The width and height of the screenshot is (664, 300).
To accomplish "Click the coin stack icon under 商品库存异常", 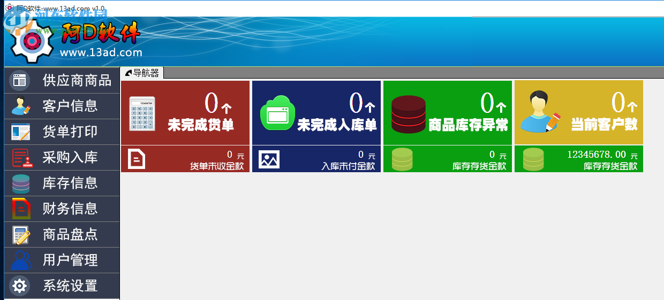I will tap(402, 159).
